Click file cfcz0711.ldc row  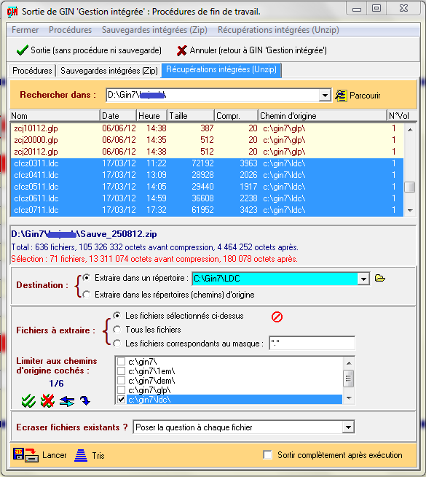pyautogui.click(x=207, y=210)
